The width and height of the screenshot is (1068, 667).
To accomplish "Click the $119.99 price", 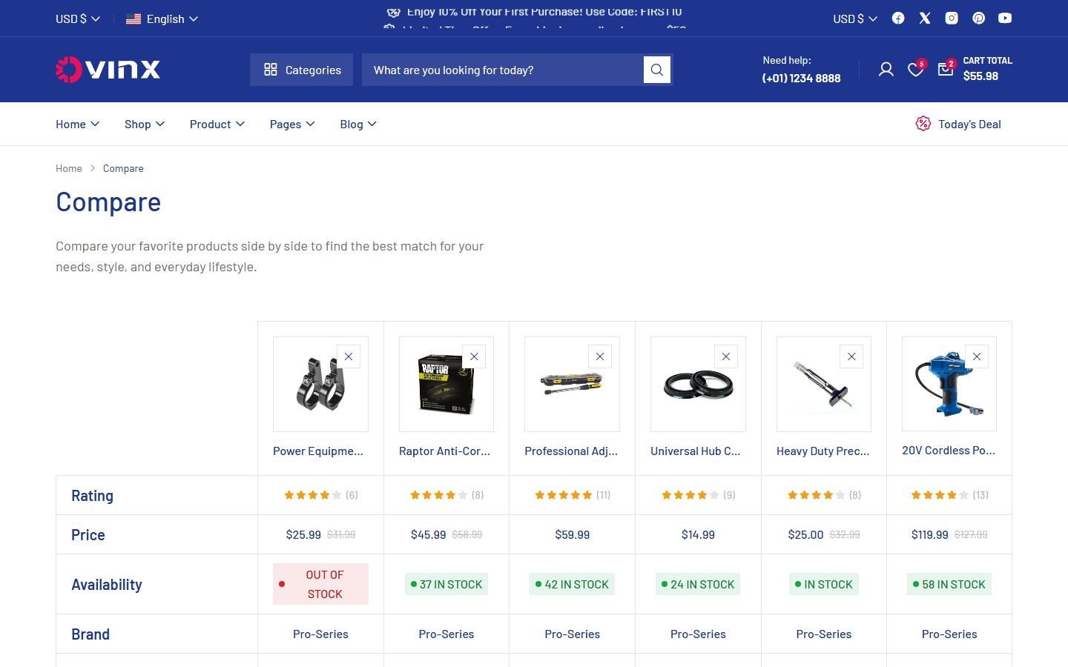I will pos(930,535).
